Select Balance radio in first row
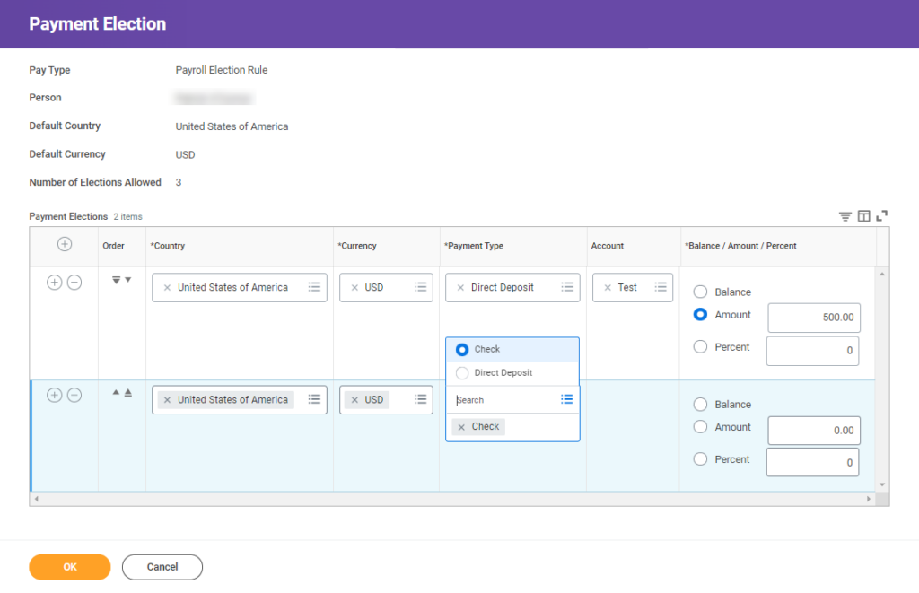Viewport: 919px width, 593px height. pyautogui.click(x=700, y=292)
